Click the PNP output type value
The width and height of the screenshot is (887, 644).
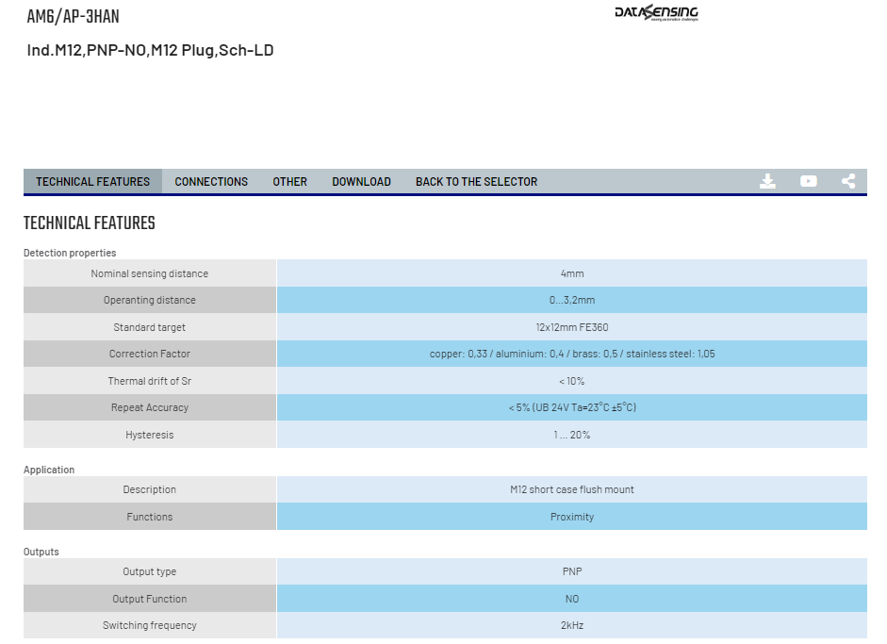tap(572, 571)
